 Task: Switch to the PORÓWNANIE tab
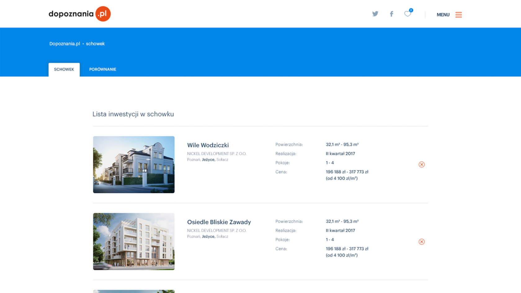(103, 70)
